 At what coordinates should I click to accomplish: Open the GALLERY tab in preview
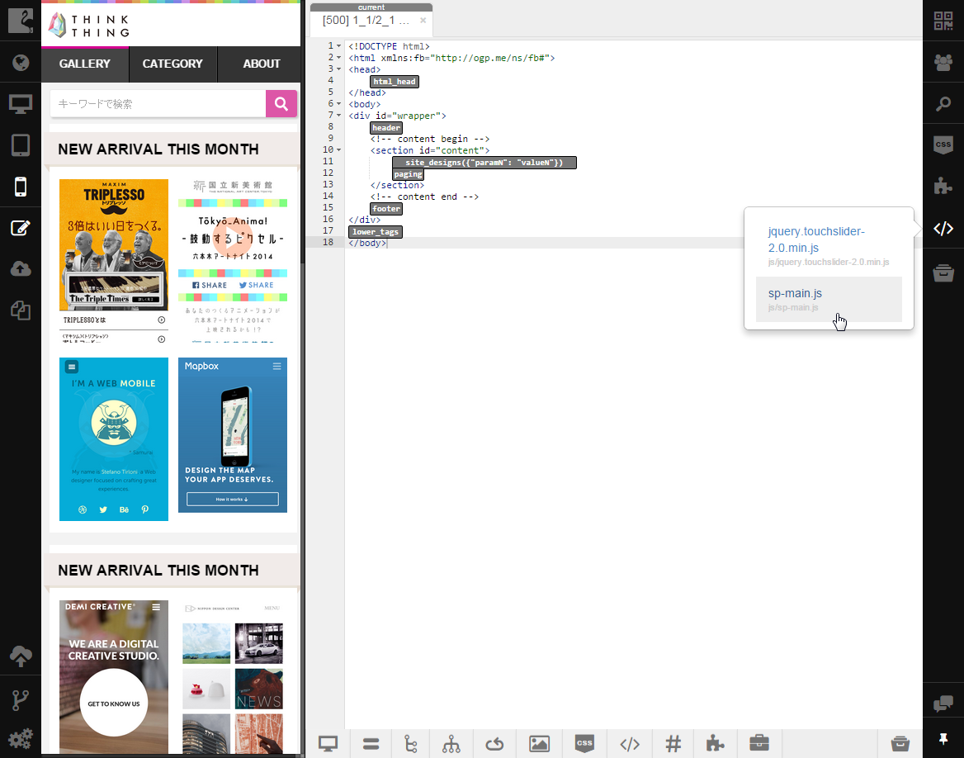click(85, 64)
